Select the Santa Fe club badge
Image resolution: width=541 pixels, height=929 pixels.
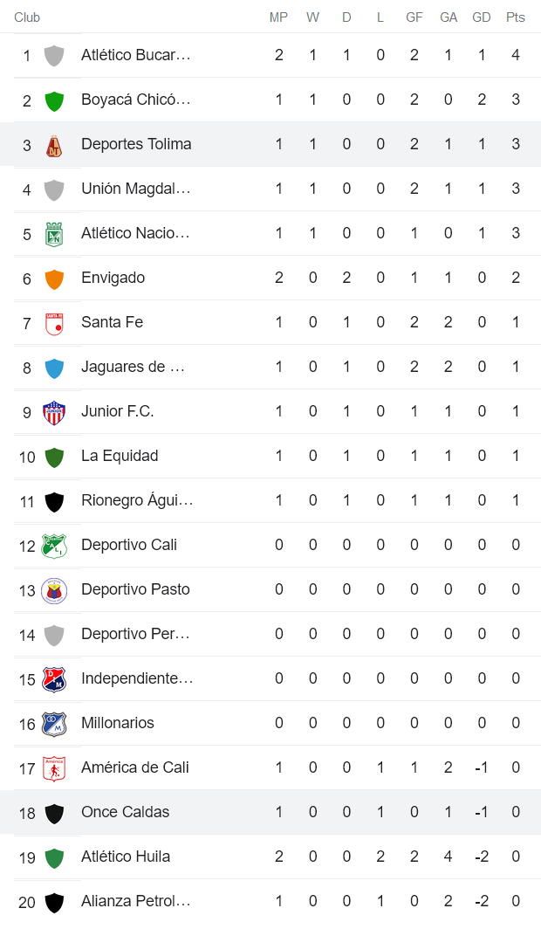click(55, 321)
